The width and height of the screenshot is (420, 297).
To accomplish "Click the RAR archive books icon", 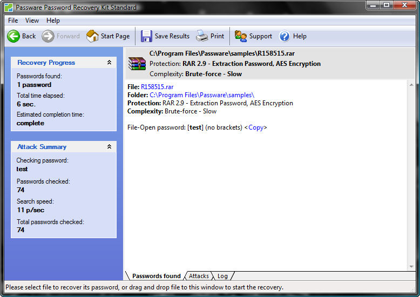I will click(x=137, y=64).
